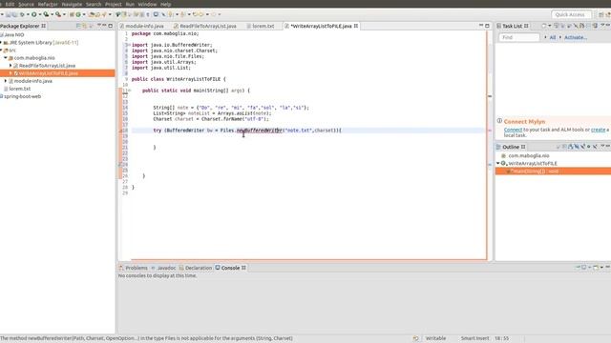Open the dropdown arrow next to Run icon
This screenshot has height=343, width=611.
click(x=40, y=14)
